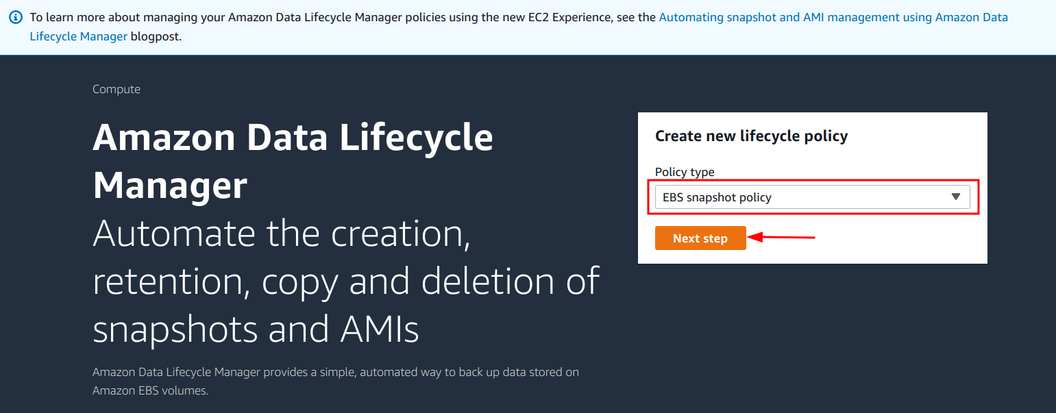
Task: Click the blue info icon in the banner
Action: click(16, 17)
